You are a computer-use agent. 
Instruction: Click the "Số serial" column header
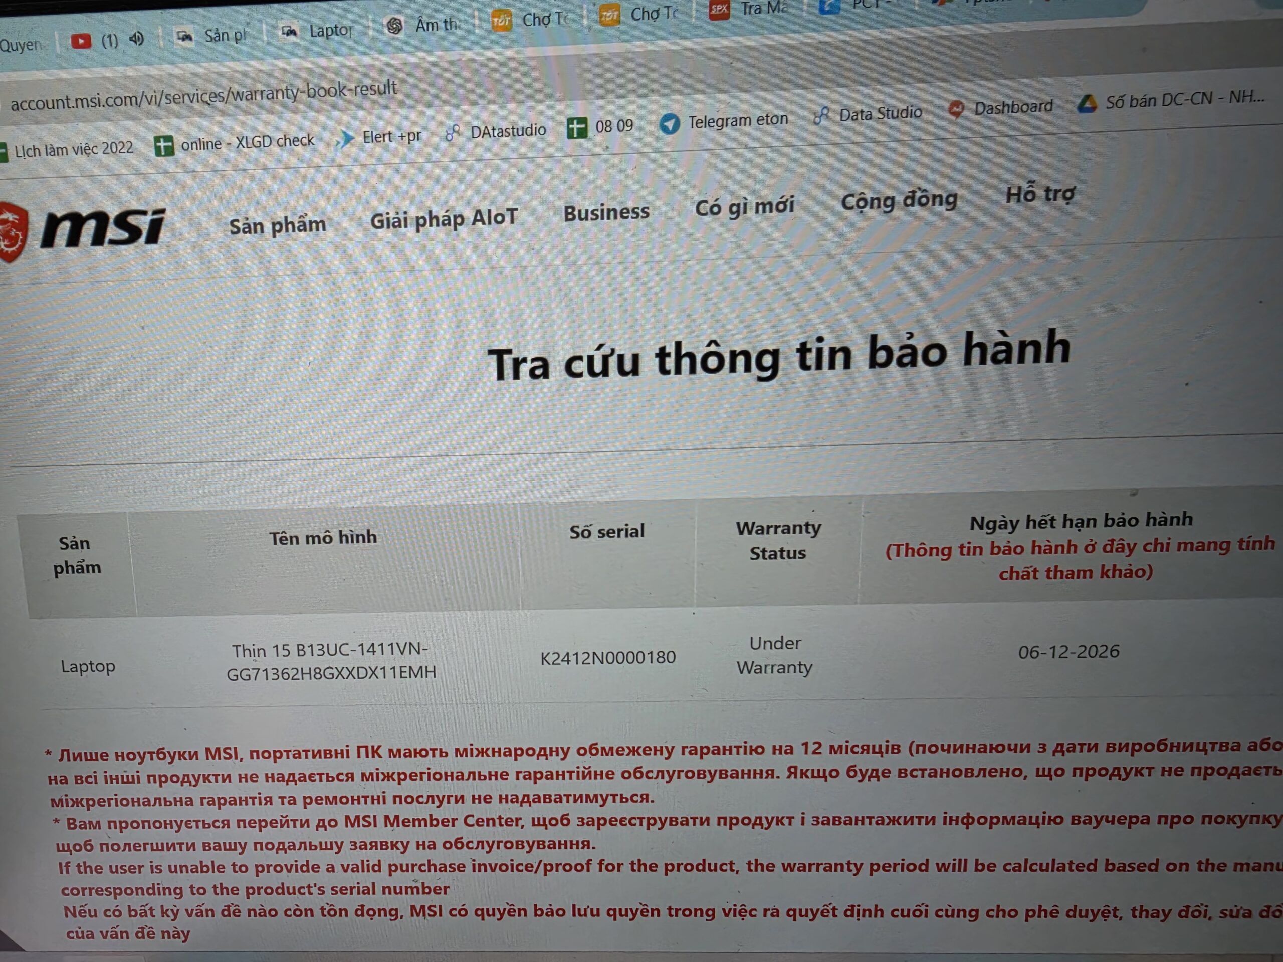pos(607,531)
